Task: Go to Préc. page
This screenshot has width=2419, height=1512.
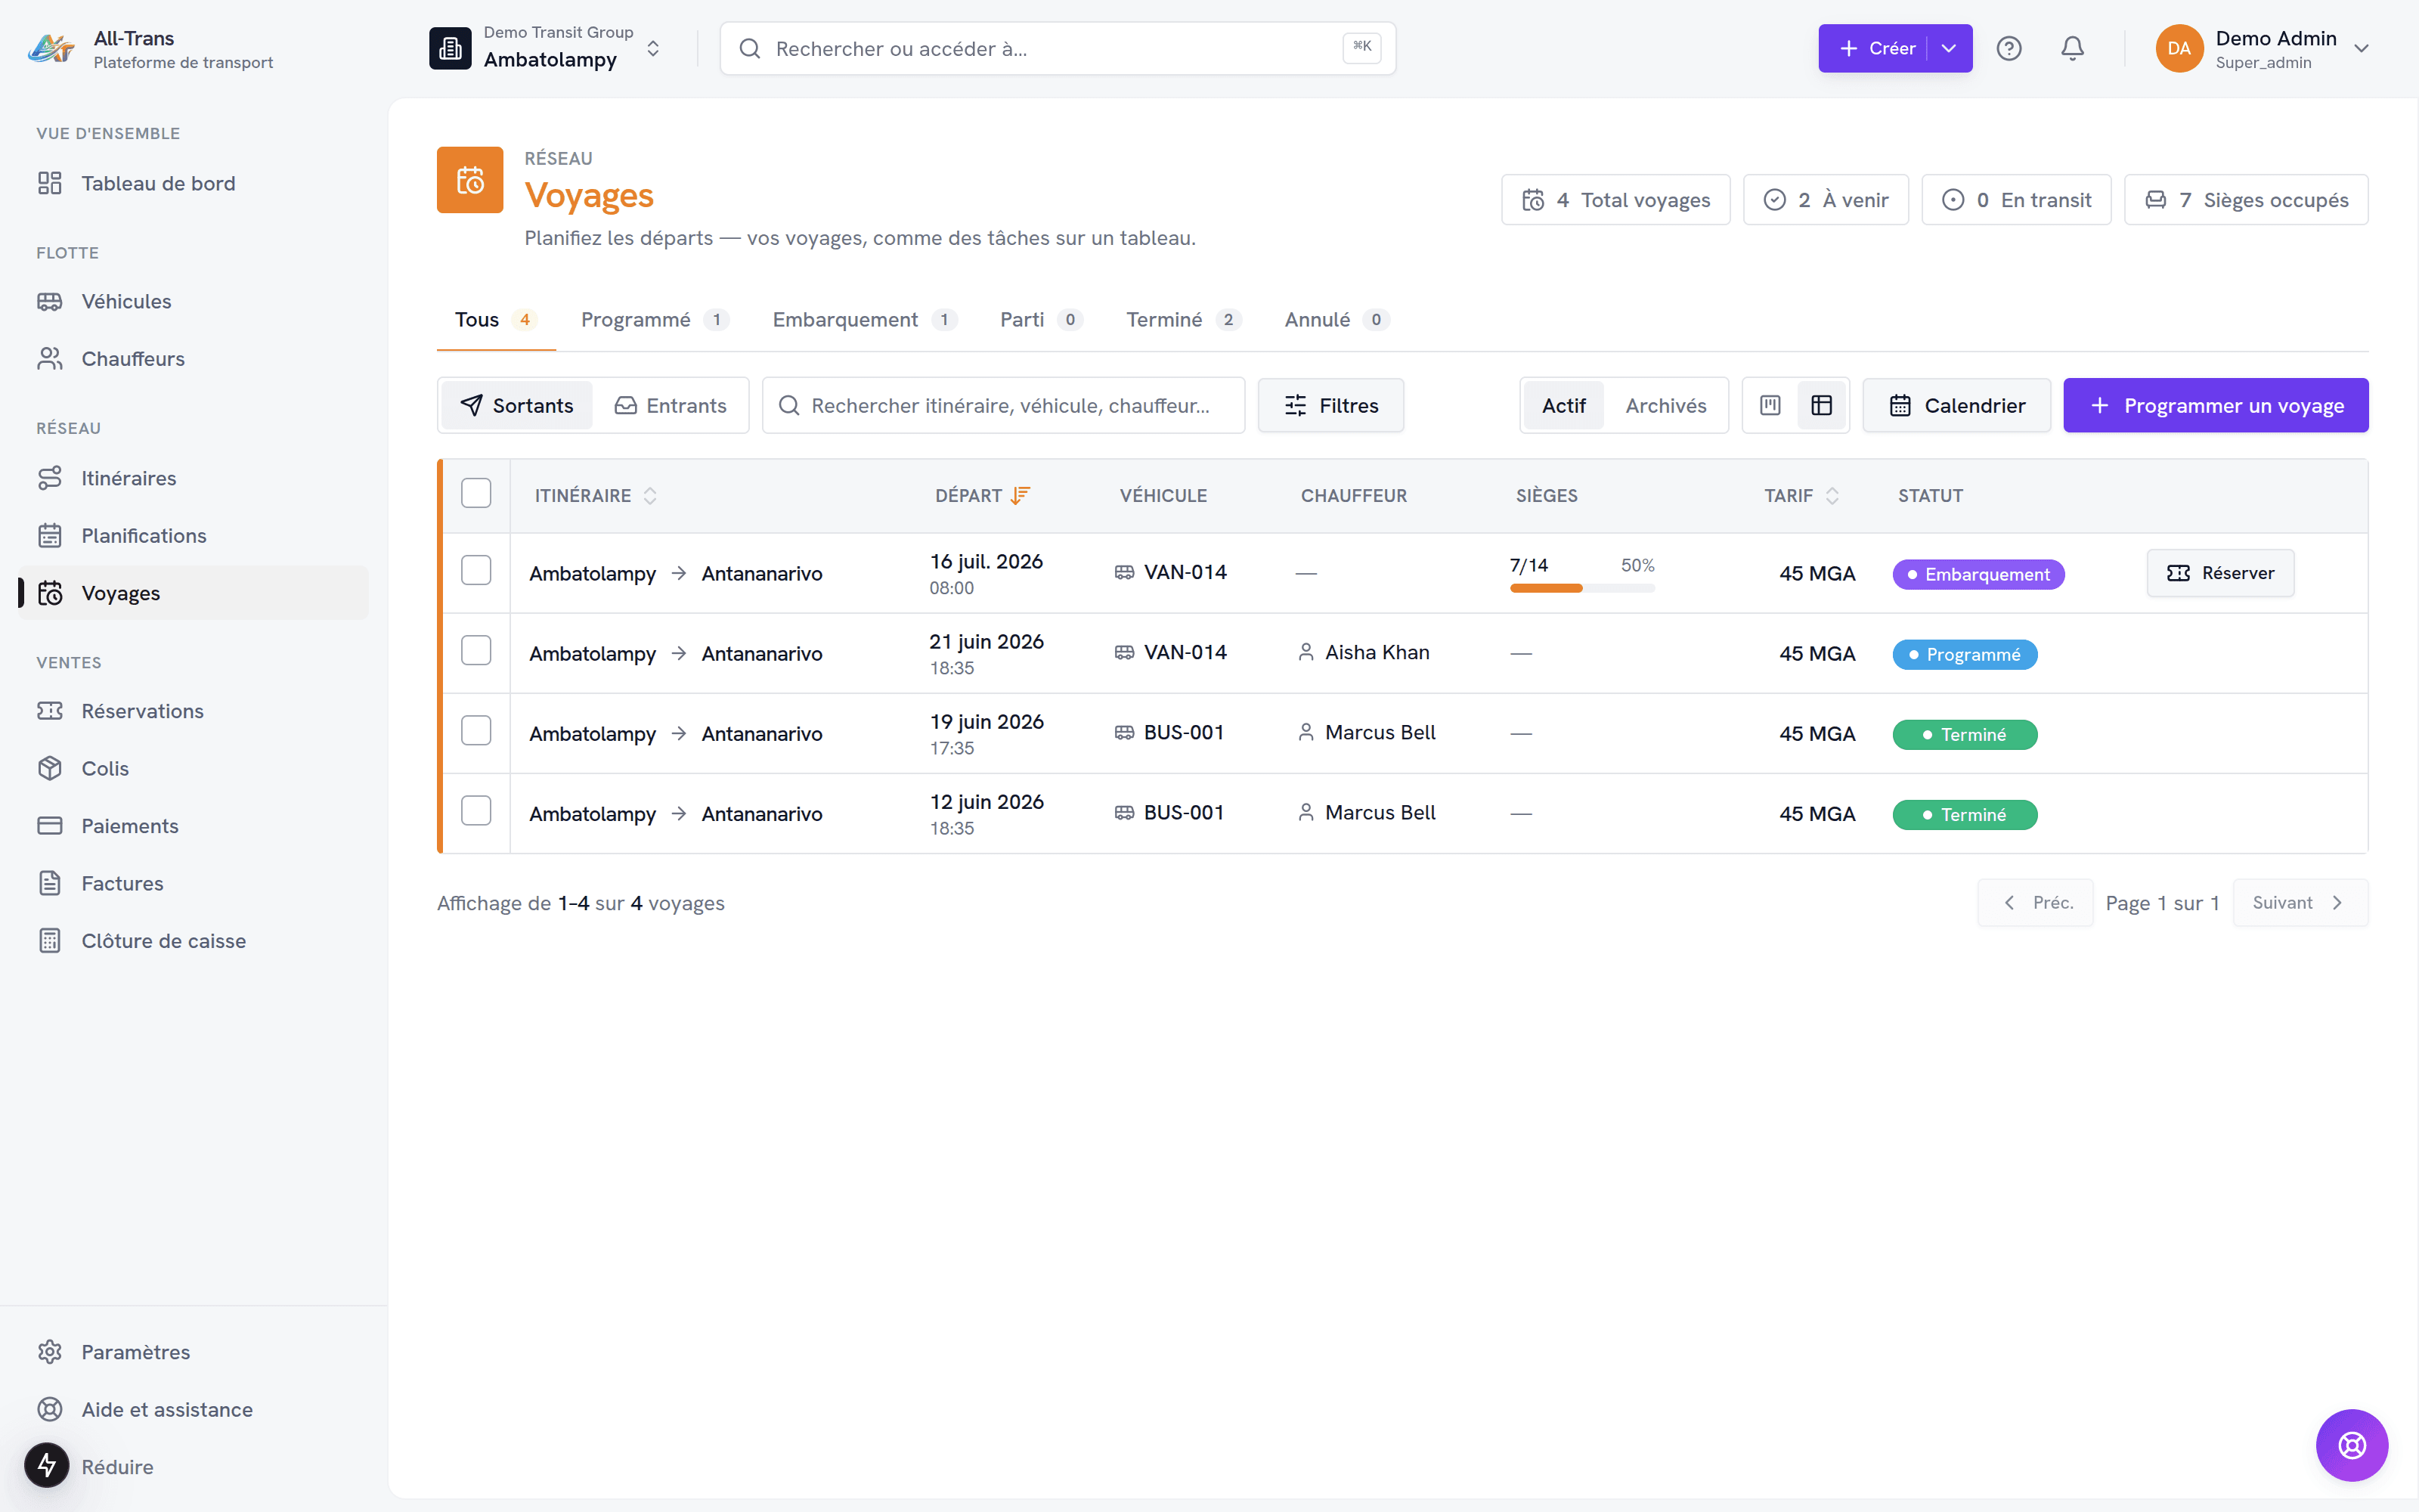Action: click(2035, 903)
